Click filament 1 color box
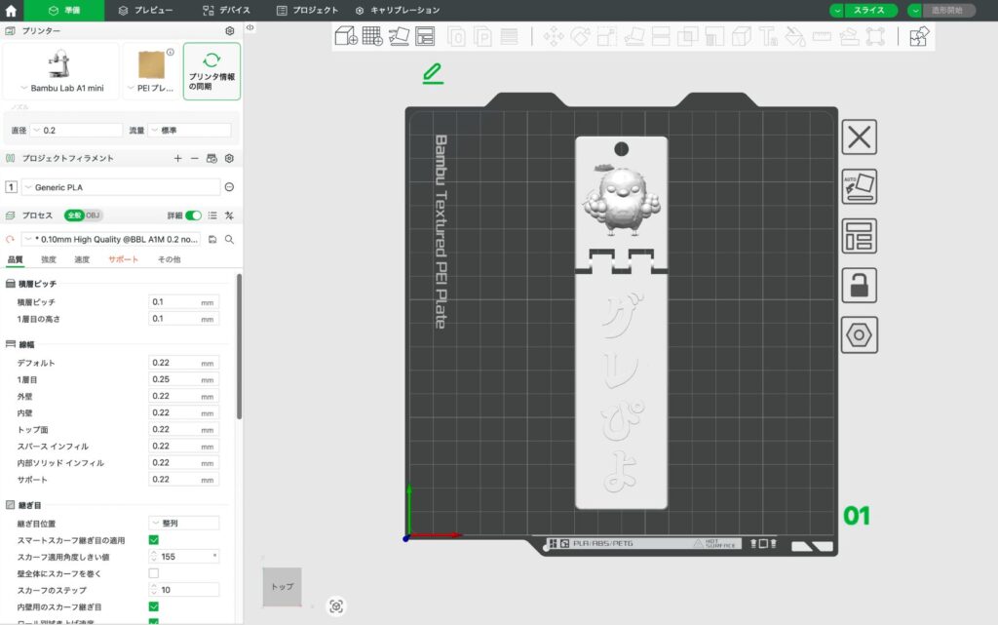Viewport: 998px width, 625px height. coord(11,187)
